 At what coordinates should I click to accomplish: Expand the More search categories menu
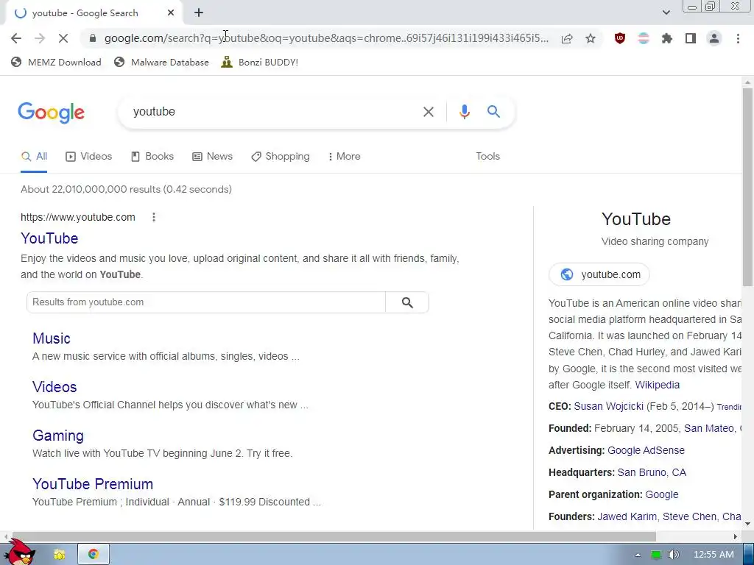click(x=345, y=157)
